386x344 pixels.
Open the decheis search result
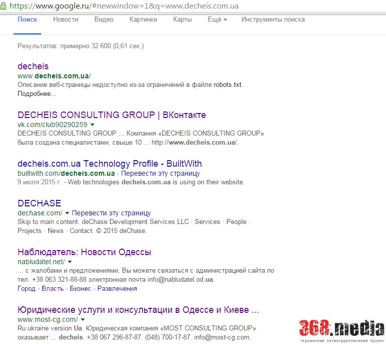click(x=33, y=66)
